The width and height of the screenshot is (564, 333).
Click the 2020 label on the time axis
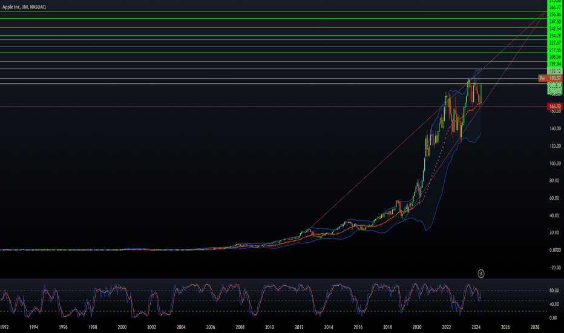click(x=417, y=327)
